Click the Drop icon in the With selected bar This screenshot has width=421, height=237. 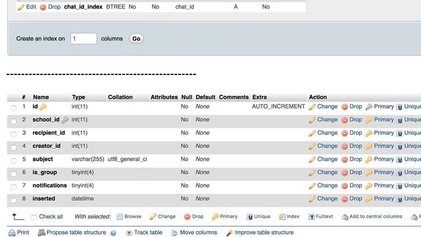click(187, 217)
